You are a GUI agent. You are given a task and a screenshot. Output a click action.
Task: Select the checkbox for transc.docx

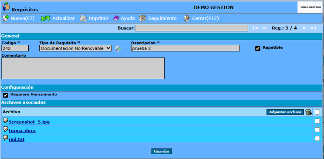tap(317, 130)
